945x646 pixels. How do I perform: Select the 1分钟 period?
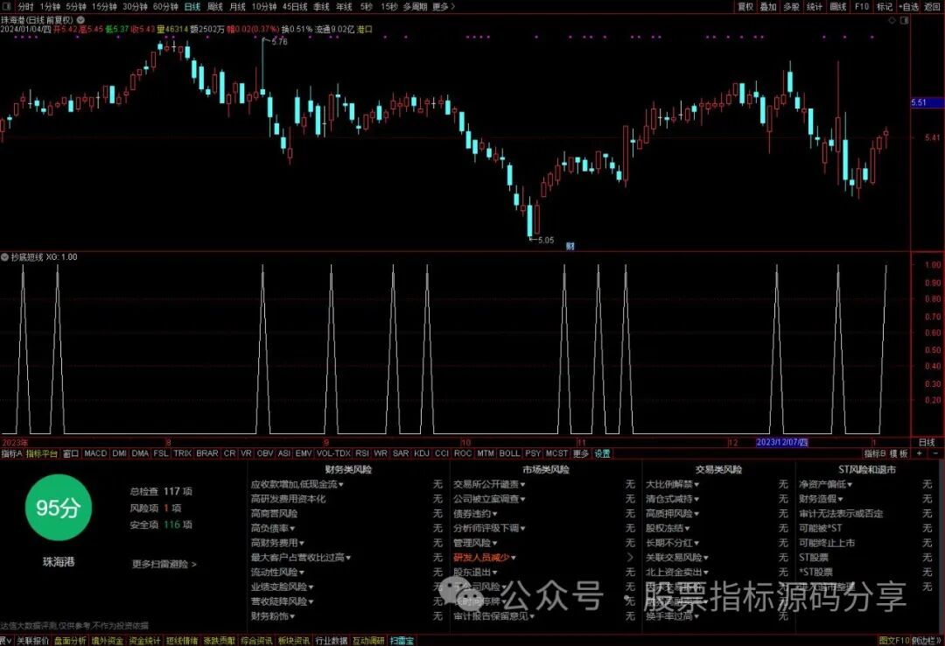pos(50,6)
